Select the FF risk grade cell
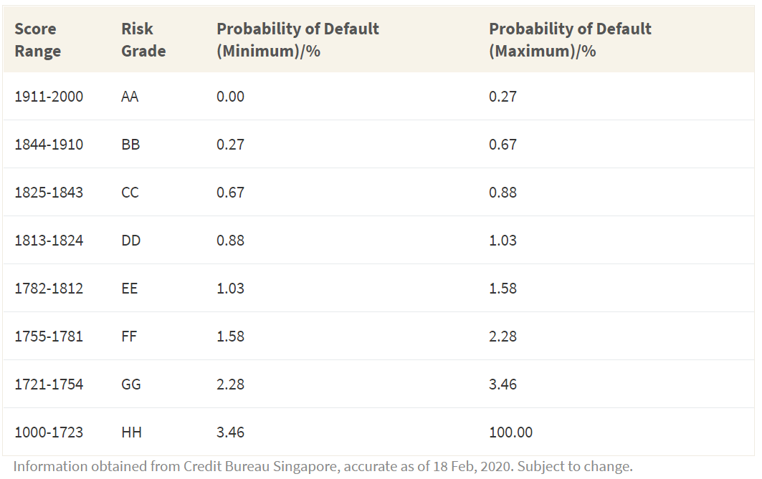The image size is (762, 479). [130, 337]
